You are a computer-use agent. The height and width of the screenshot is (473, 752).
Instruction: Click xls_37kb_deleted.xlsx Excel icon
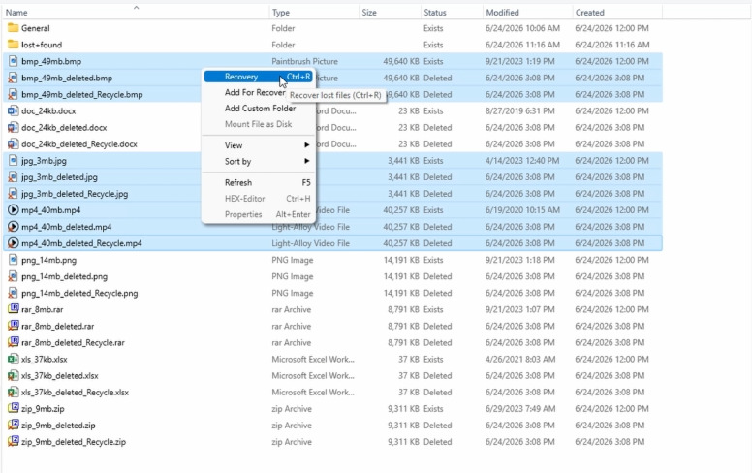point(13,376)
